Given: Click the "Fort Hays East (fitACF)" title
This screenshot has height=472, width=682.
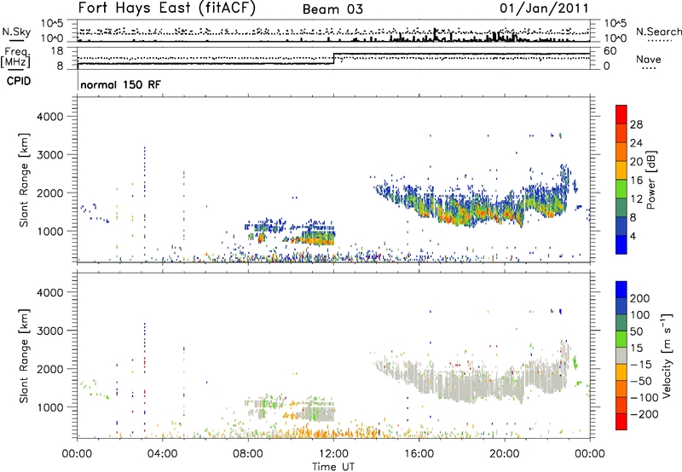Looking at the screenshot, I should [166, 9].
